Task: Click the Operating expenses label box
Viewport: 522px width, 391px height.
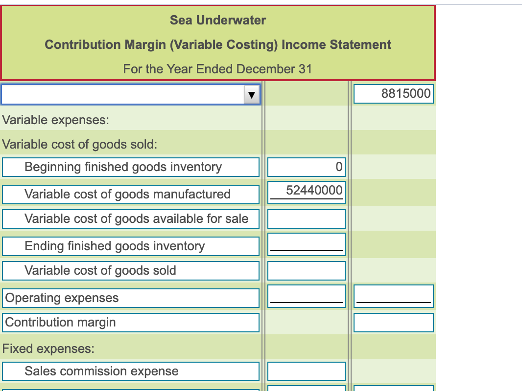Action: 130,297
